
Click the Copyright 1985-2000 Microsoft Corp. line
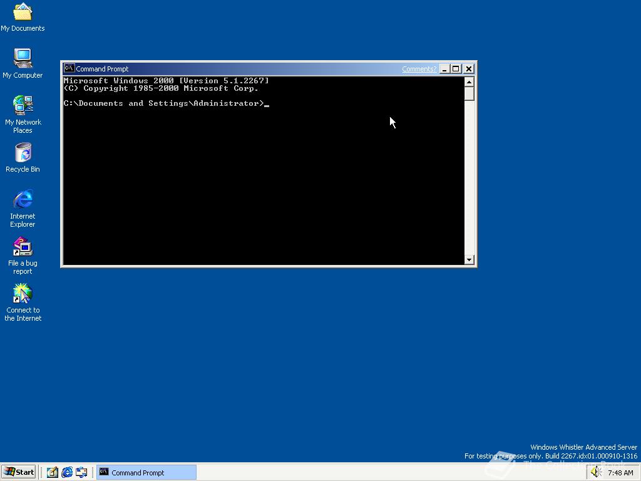coord(161,88)
